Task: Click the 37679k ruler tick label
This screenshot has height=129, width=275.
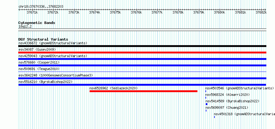Action: pyautogui.click(x=199, y=12)
